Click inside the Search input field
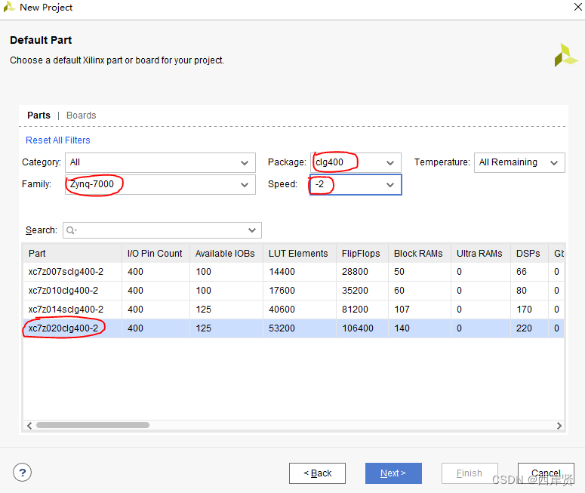This screenshot has height=493, width=585. 161,230
